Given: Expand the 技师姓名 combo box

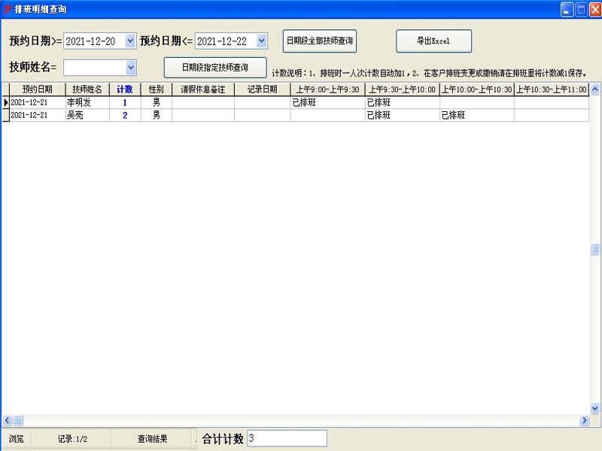Looking at the screenshot, I should point(130,68).
